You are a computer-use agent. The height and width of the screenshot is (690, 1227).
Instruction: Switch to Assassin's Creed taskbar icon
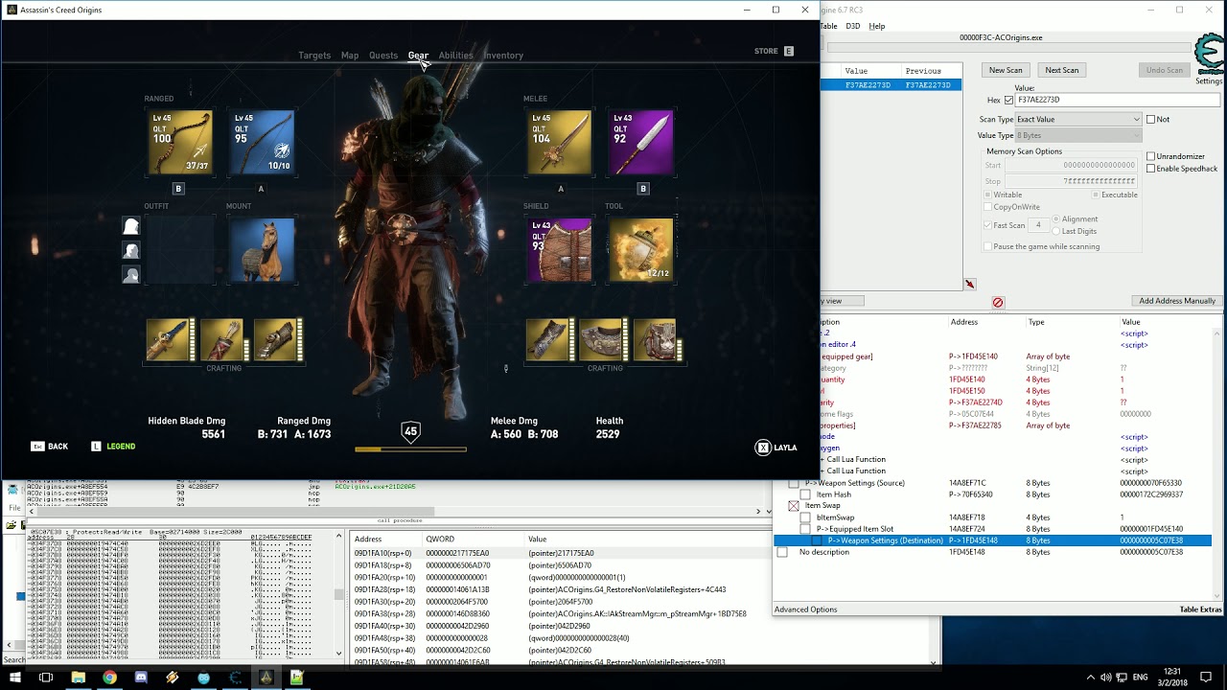coord(266,678)
